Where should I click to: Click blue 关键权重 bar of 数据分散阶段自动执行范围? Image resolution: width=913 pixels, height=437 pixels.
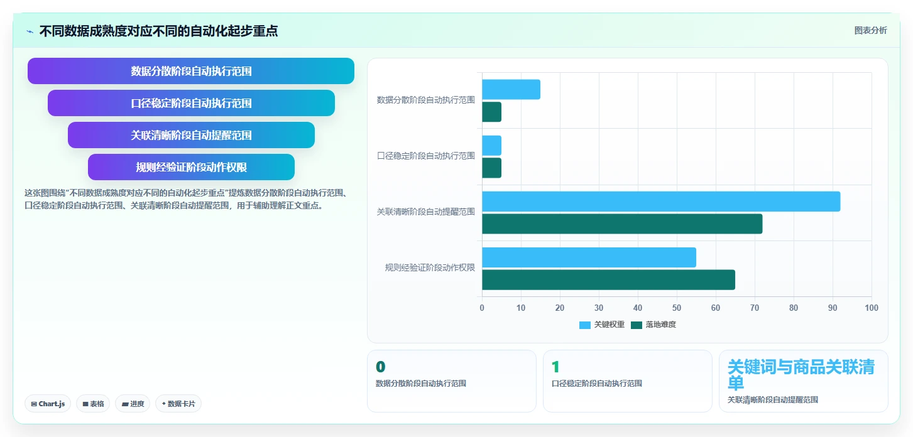coord(511,89)
